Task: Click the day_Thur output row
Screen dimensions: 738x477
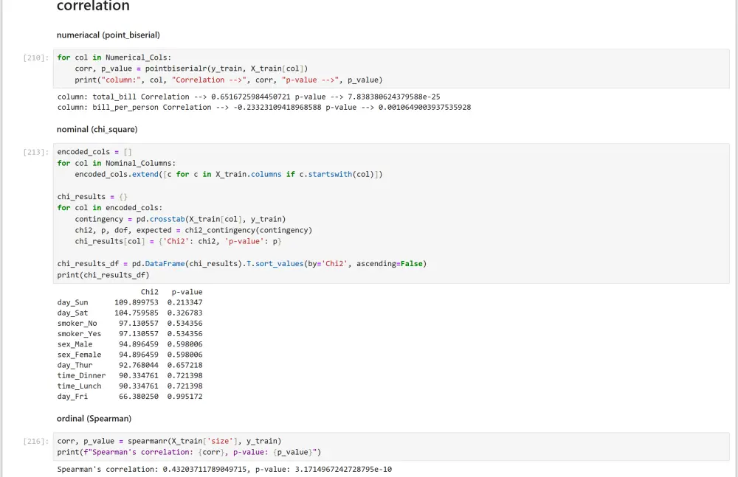Action: pos(130,365)
